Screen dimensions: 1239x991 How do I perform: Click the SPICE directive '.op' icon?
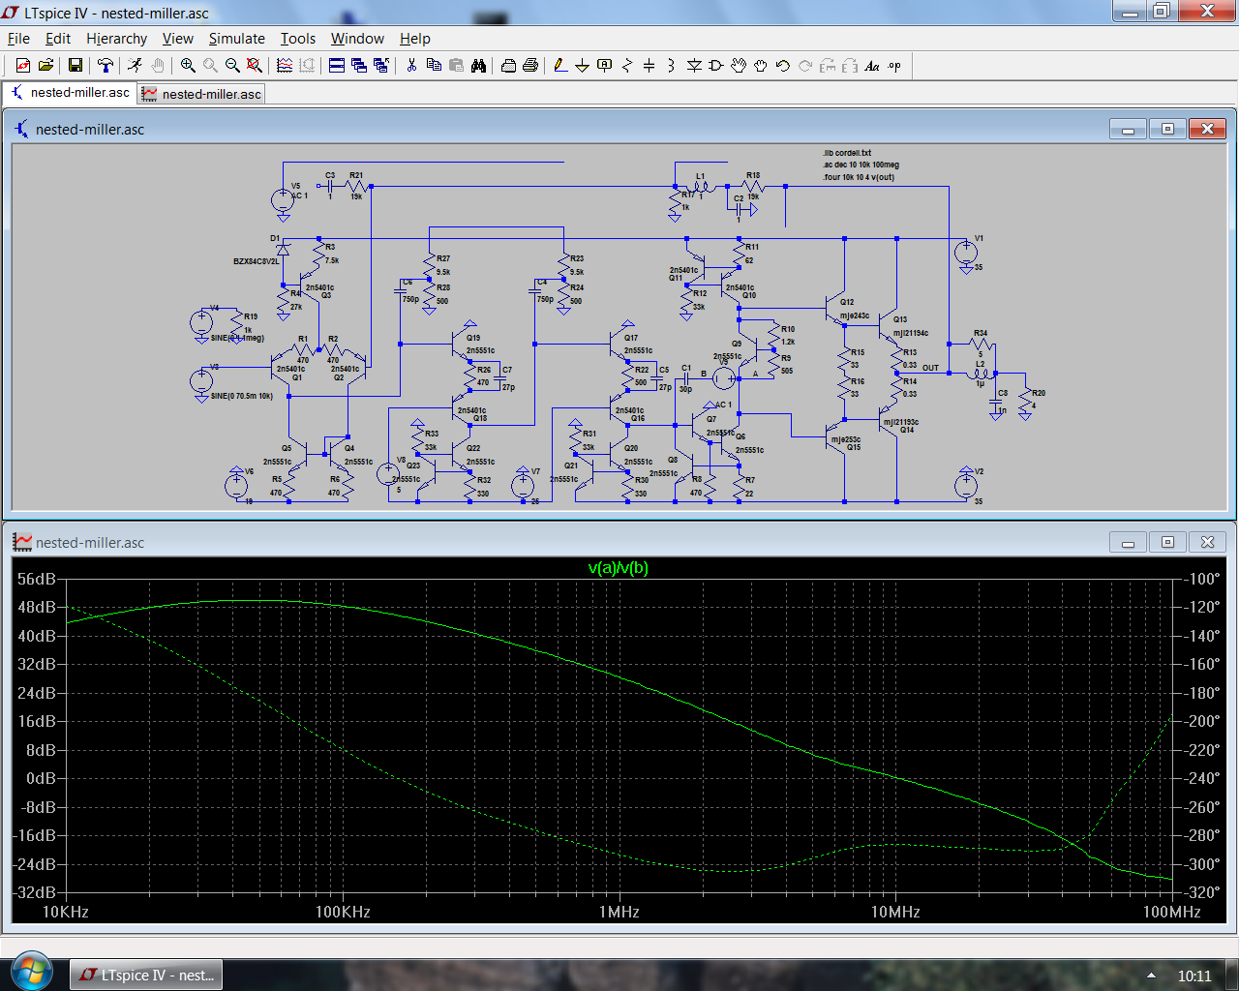(894, 66)
